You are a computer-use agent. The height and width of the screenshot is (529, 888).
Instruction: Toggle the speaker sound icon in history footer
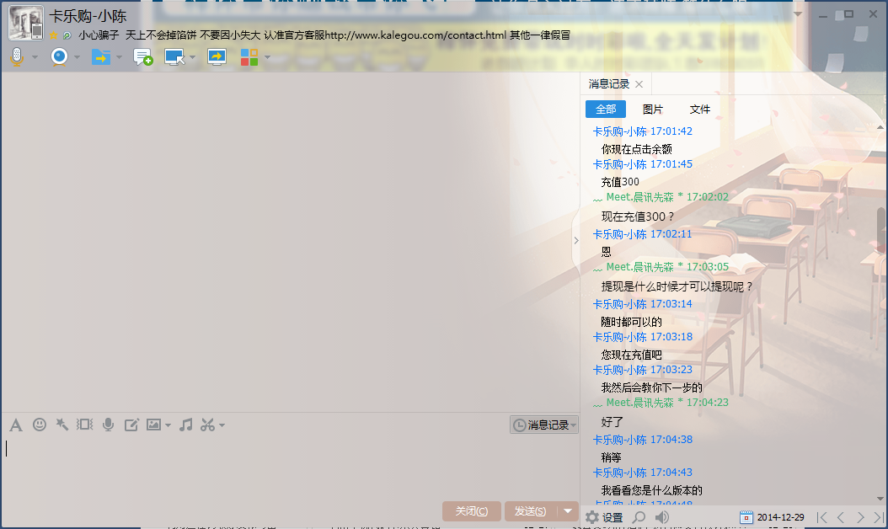662,517
